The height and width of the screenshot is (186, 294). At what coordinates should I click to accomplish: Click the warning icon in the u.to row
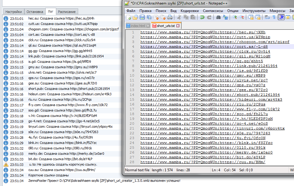click(6, 165)
